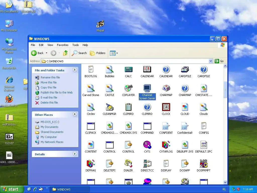Click the Go button beside address bar

coord(219,61)
